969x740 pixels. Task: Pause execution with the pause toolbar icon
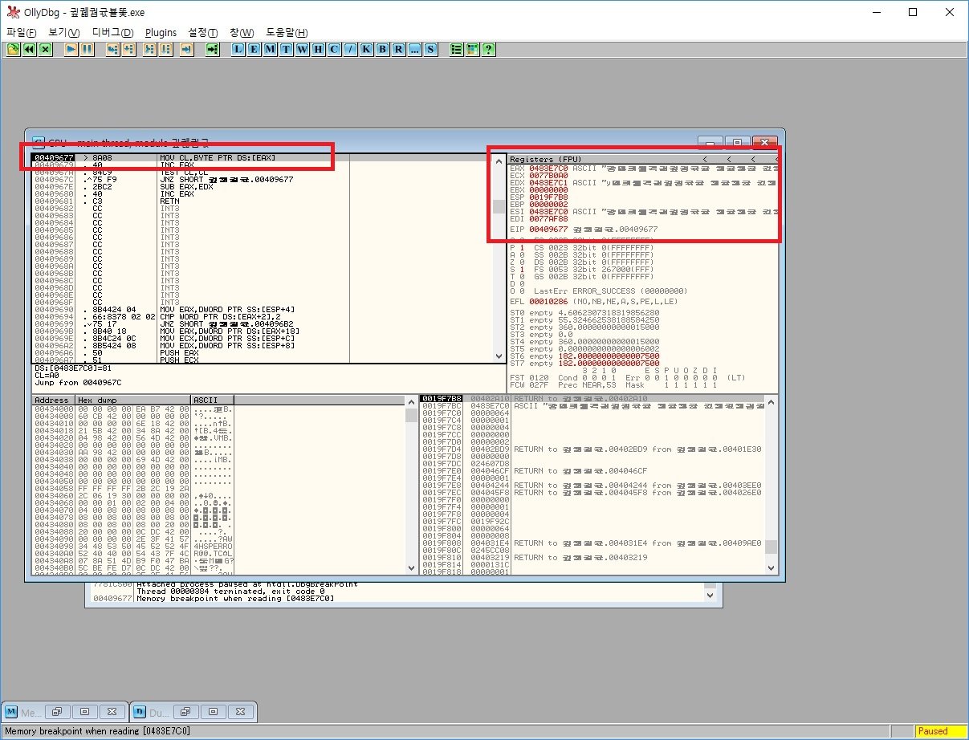click(x=87, y=49)
